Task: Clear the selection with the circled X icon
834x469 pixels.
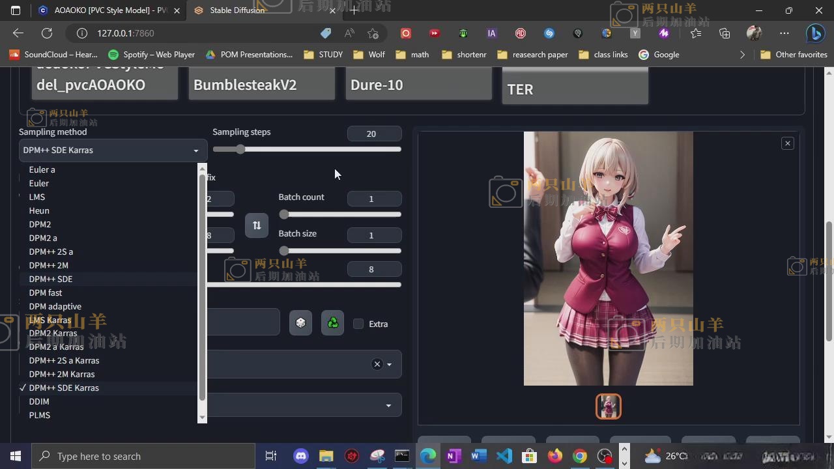Action: pyautogui.click(x=377, y=364)
